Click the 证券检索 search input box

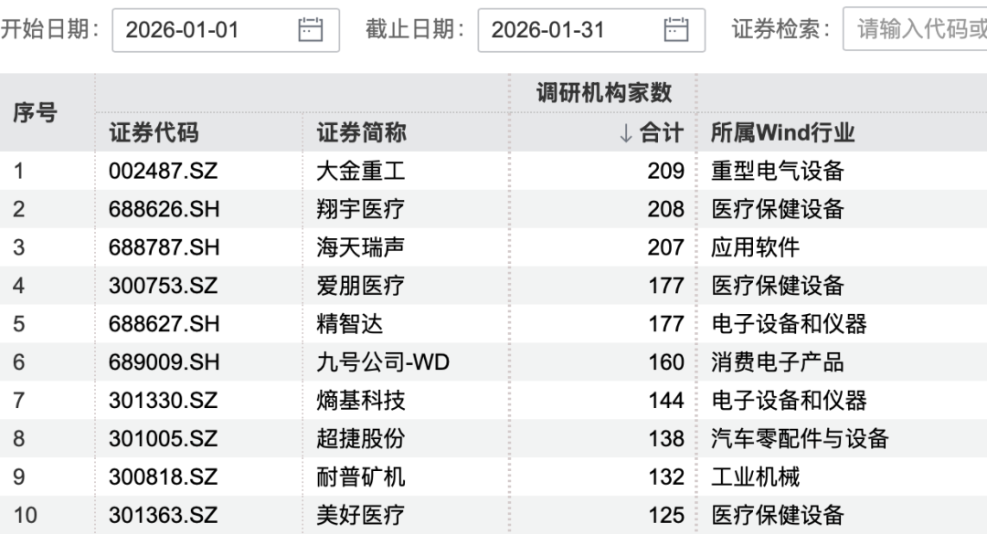923,29
